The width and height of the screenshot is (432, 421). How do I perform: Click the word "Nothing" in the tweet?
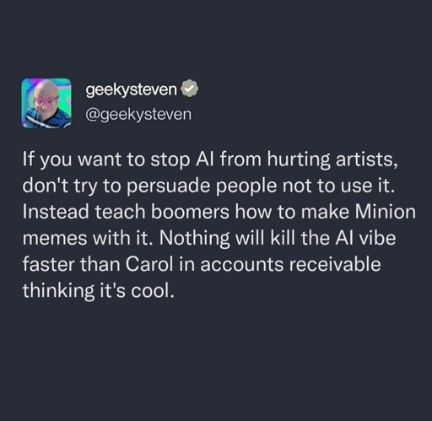[194, 239]
